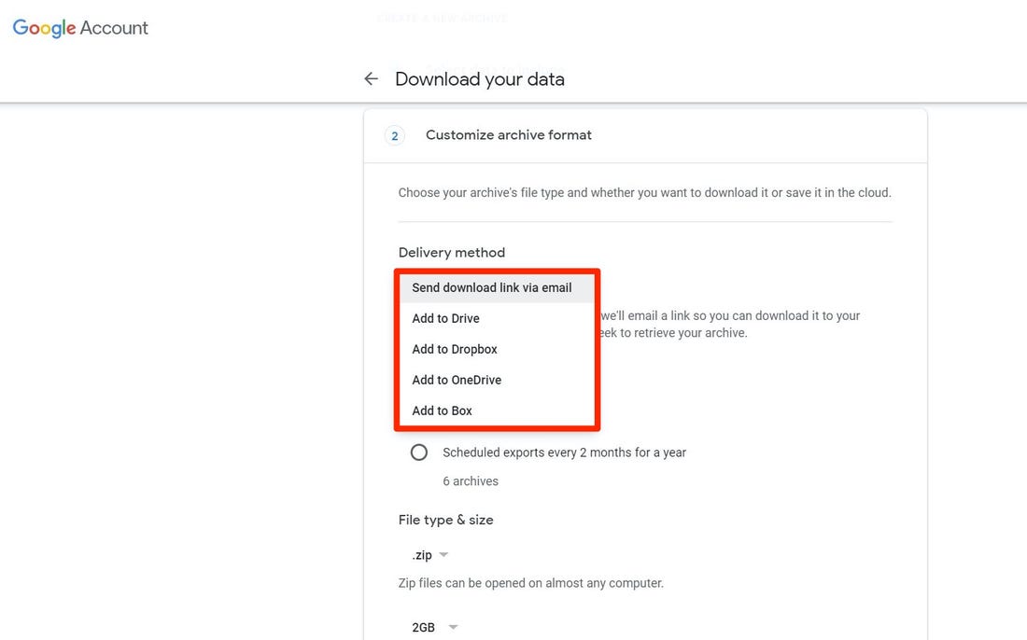Screen dimensions: 1027x640
Task: Click the File type & size heading
Action: click(x=446, y=521)
